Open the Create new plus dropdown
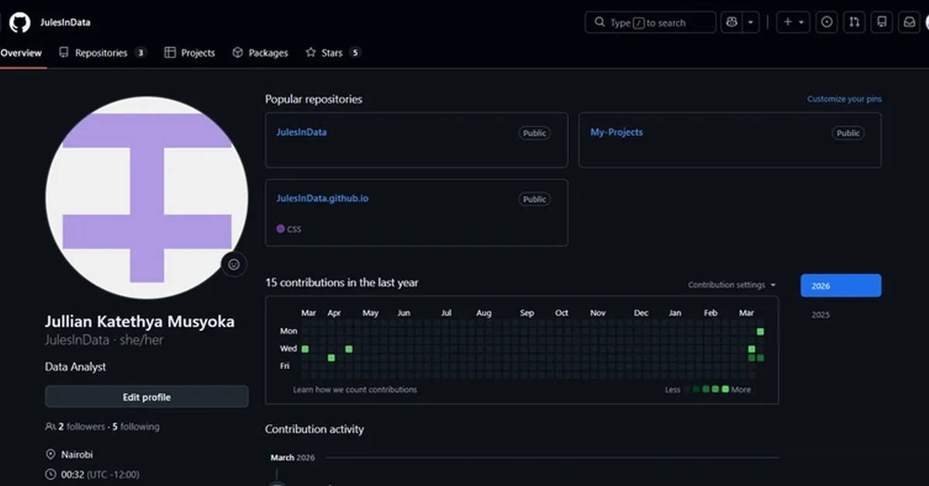The height and width of the screenshot is (486, 929). pos(793,22)
